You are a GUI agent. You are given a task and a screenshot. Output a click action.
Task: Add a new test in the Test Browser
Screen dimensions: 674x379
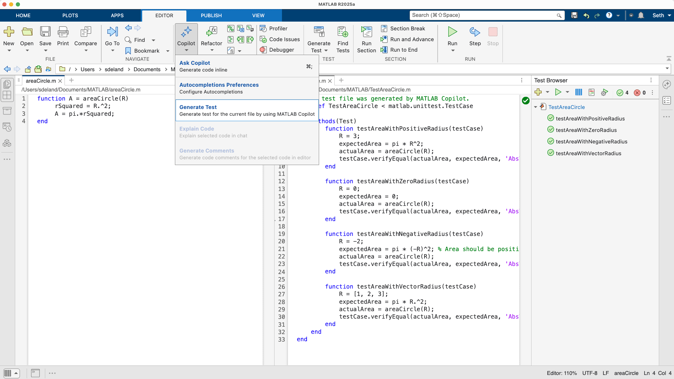tap(538, 92)
